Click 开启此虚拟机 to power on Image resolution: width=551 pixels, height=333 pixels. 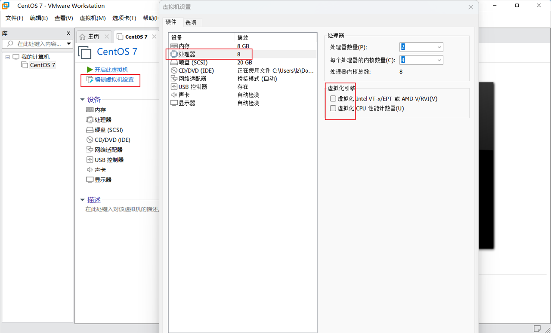point(111,70)
